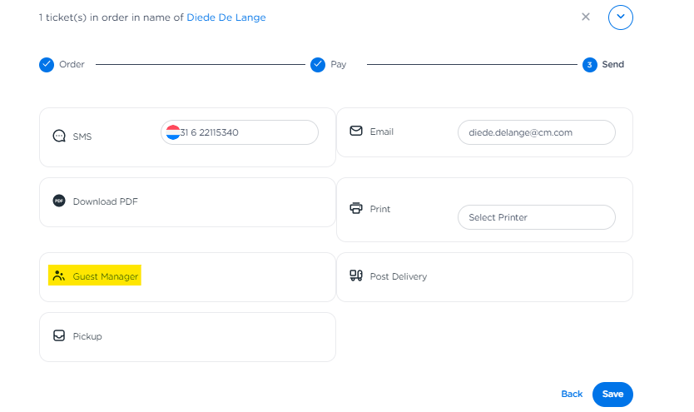Click the Print printer icon
Screen dimensions: 694x412
click(356, 209)
